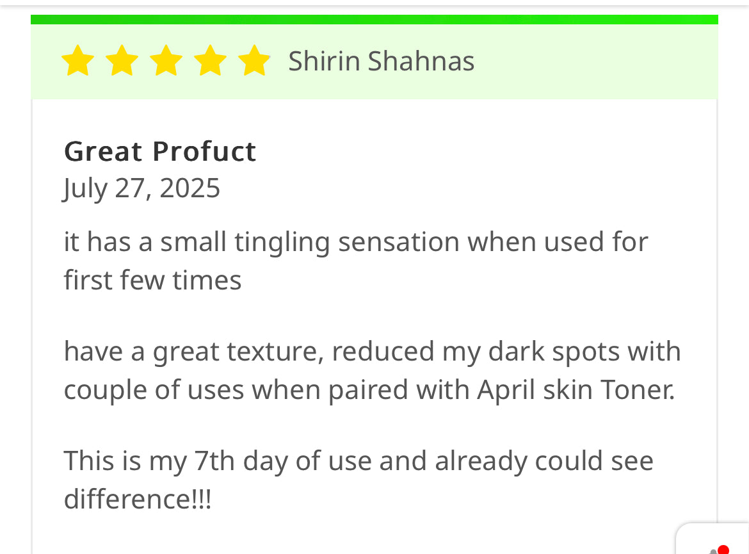Click the word 'difference!!!'
Viewport: 749px width, 554px height.
(x=137, y=499)
